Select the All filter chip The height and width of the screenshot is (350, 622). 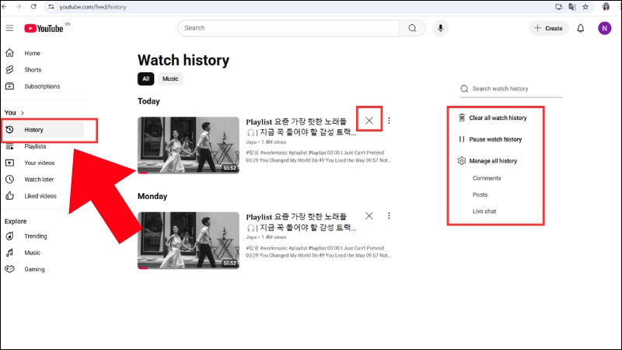click(145, 79)
